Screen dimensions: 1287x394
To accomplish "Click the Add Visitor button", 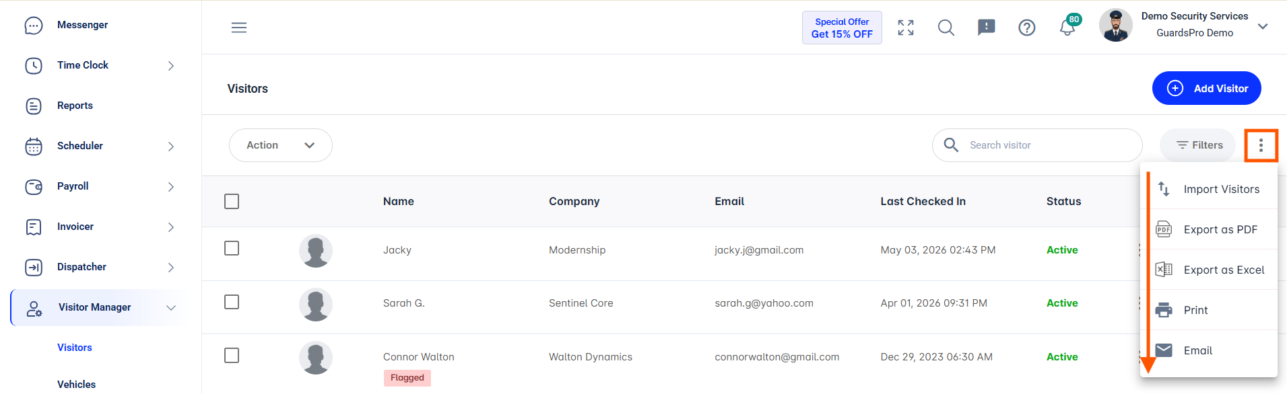I will (1206, 88).
